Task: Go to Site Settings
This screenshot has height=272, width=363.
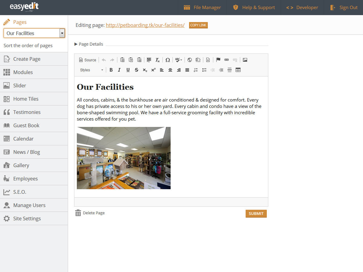Action: coord(27,219)
